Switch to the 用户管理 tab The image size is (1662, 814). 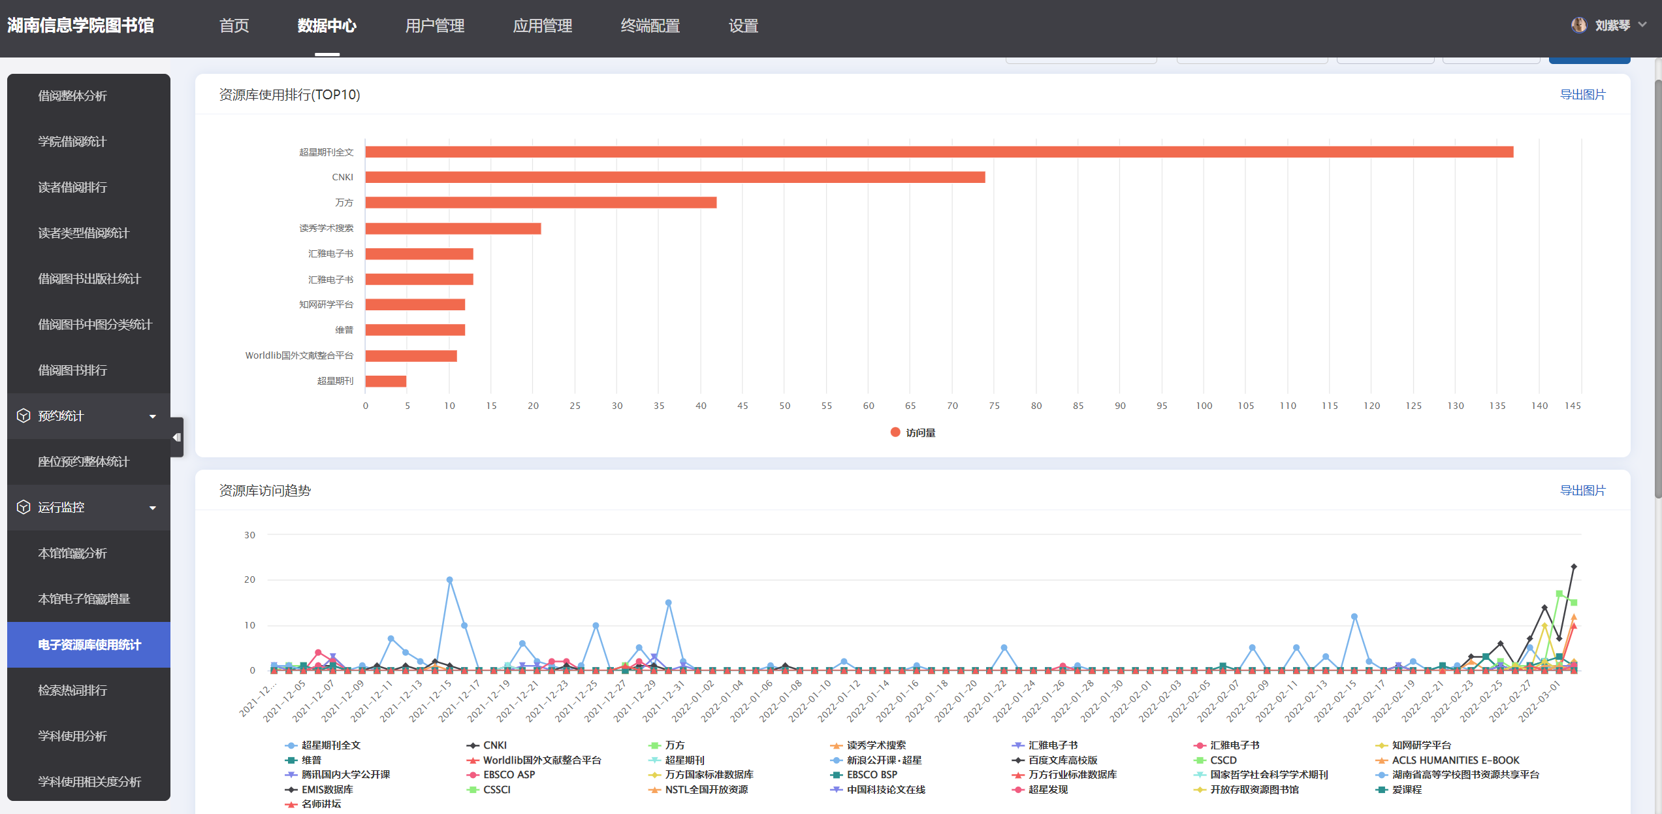click(434, 26)
